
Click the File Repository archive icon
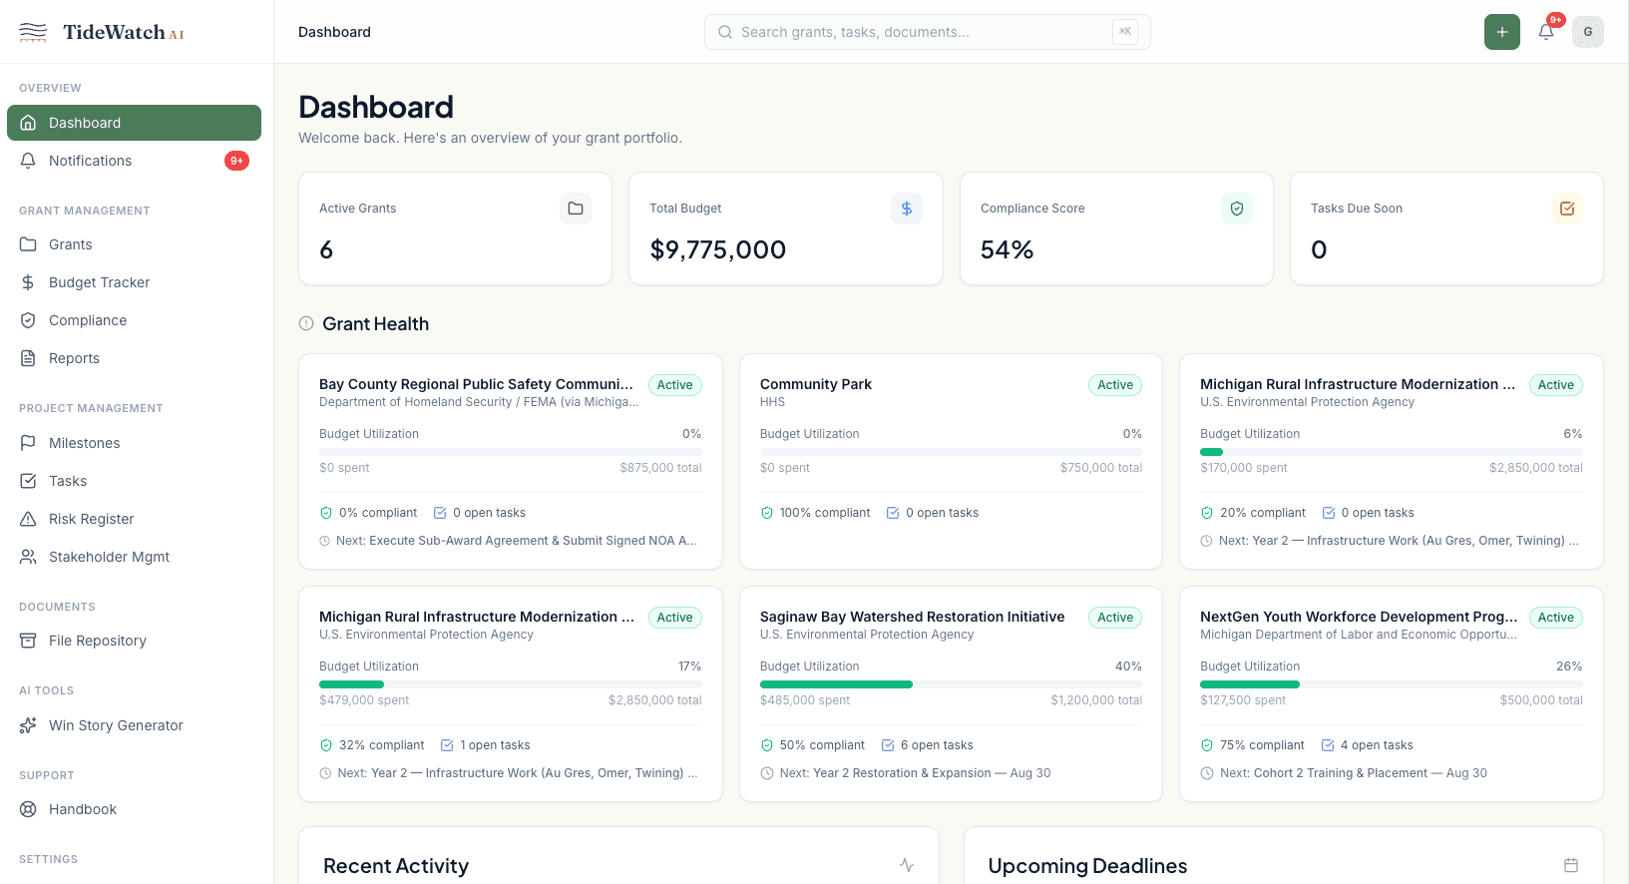coord(28,641)
